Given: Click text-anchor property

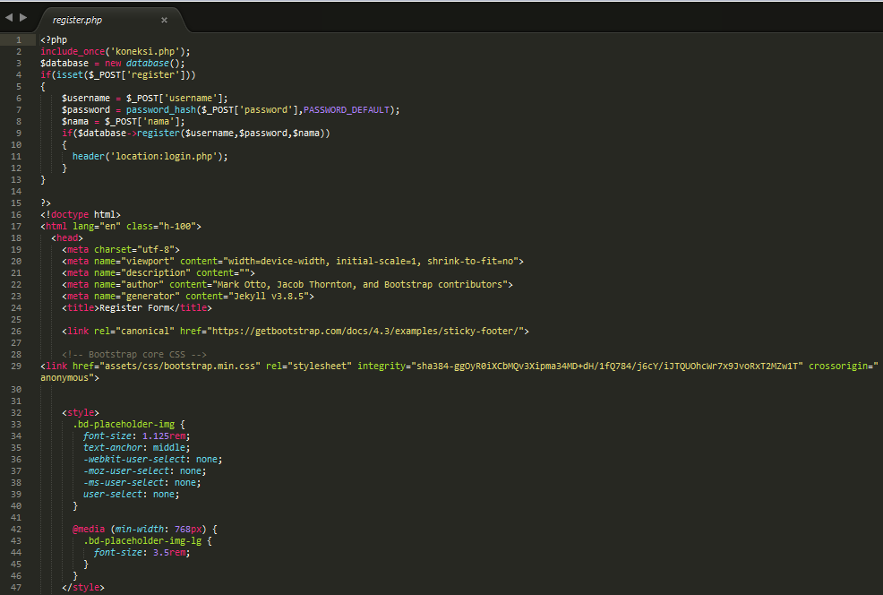Looking at the screenshot, I should (x=113, y=448).
